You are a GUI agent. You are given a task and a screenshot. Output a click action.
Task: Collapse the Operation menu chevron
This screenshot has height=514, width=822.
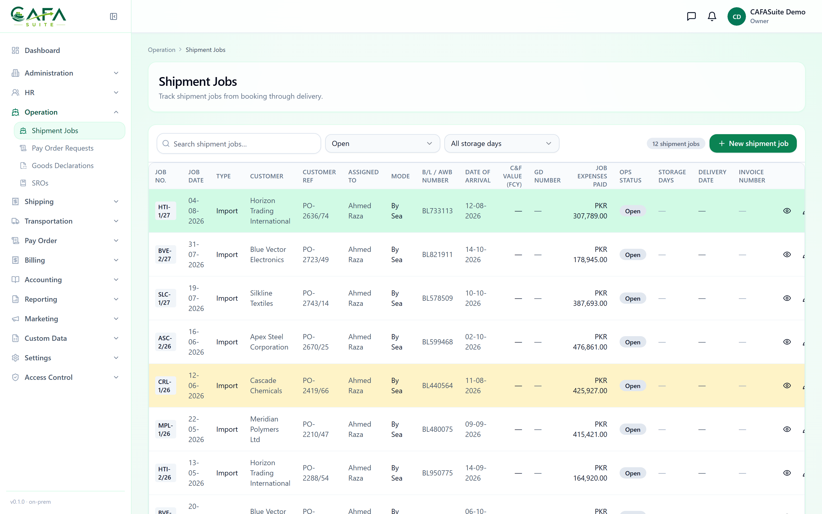[116, 112]
